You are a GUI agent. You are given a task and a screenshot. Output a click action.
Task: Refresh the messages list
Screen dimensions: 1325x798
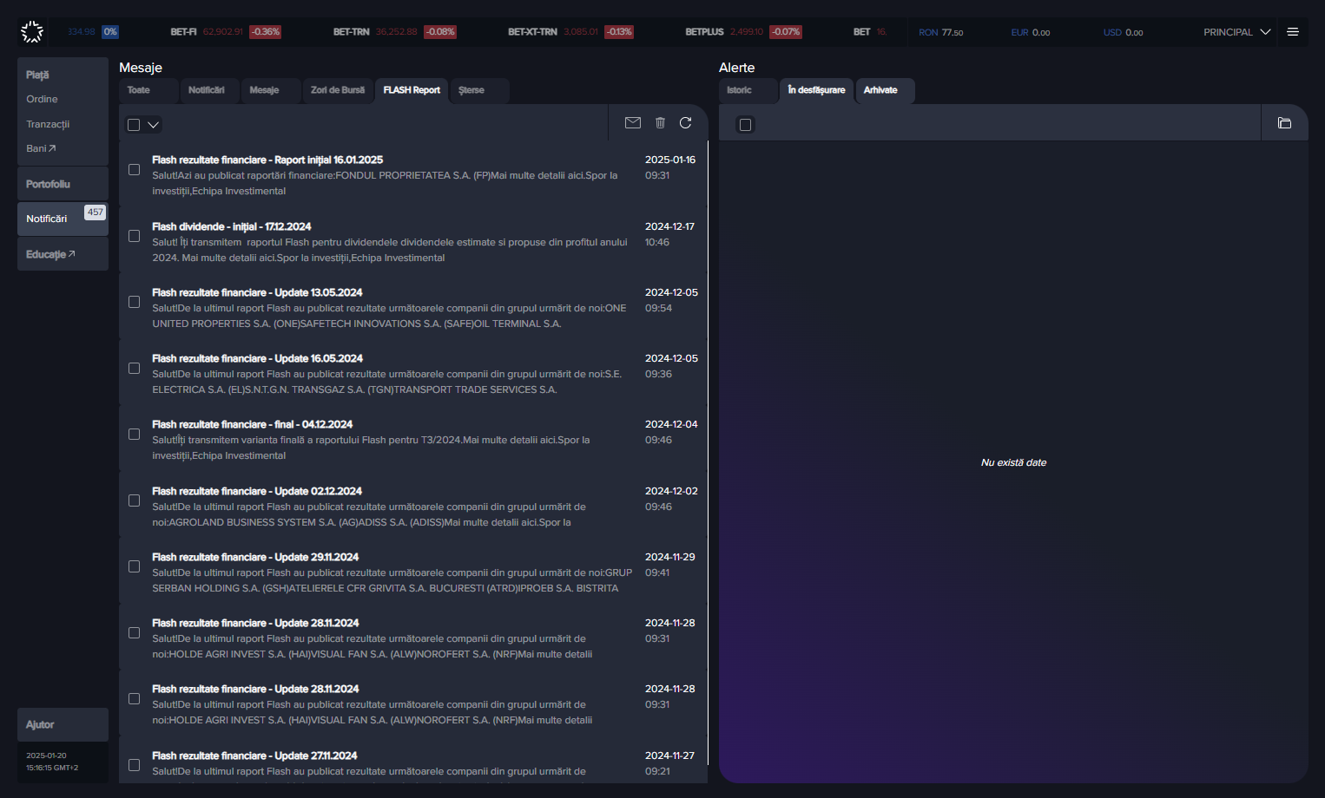coord(686,123)
